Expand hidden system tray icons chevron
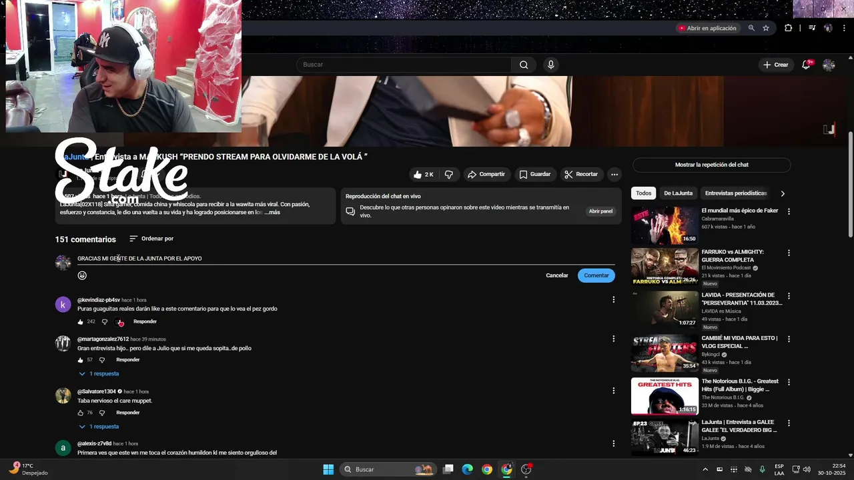 click(x=705, y=469)
